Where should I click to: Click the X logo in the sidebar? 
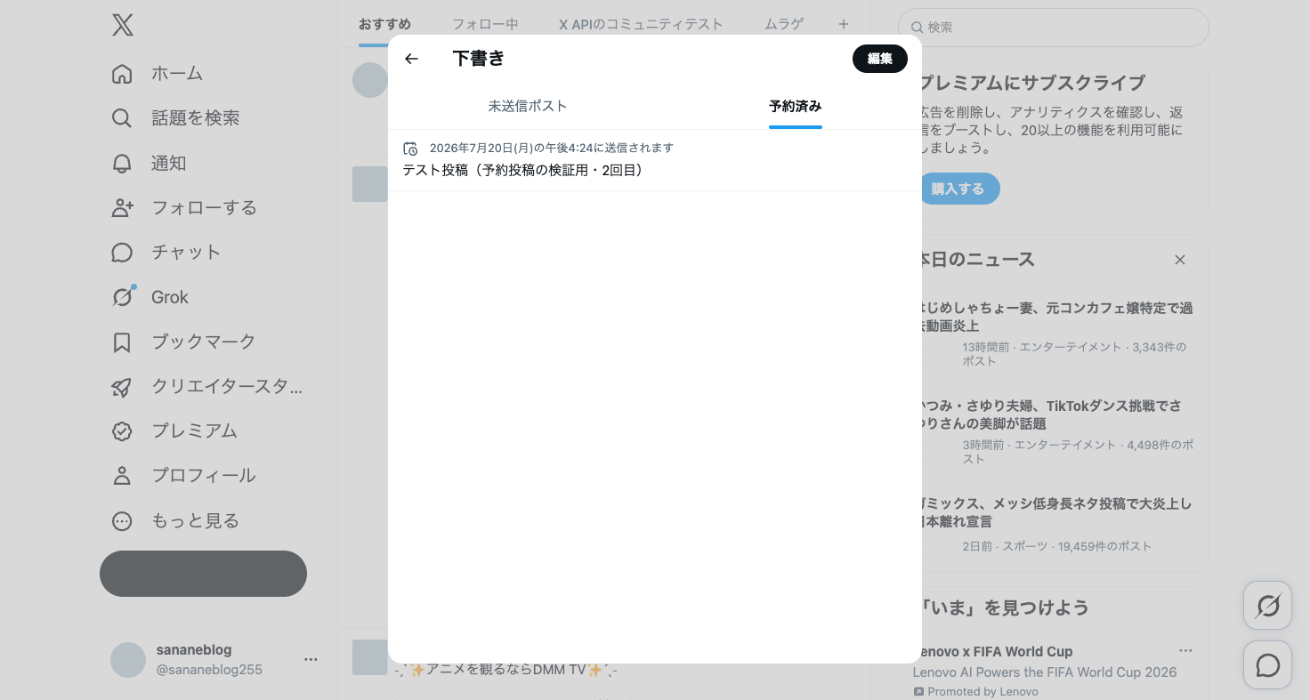click(123, 25)
